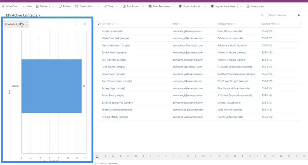Open the Run Report menu
This screenshot has width=308, height=165.
tap(133, 6)
